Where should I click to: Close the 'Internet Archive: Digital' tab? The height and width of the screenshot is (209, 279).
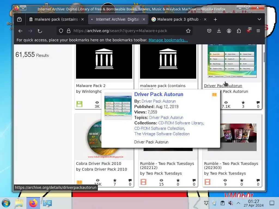(144, 19)
